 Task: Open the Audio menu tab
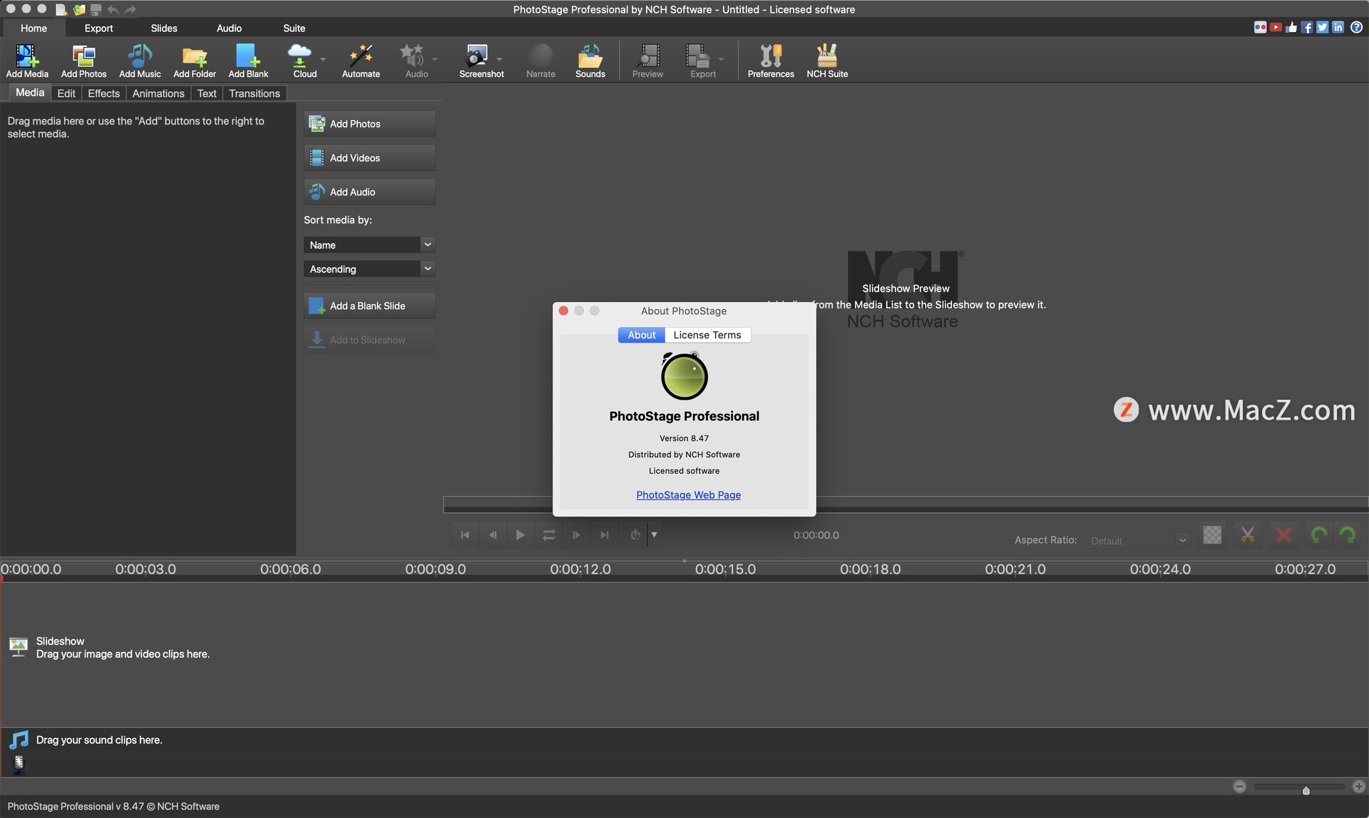click(x=229, y=29)
